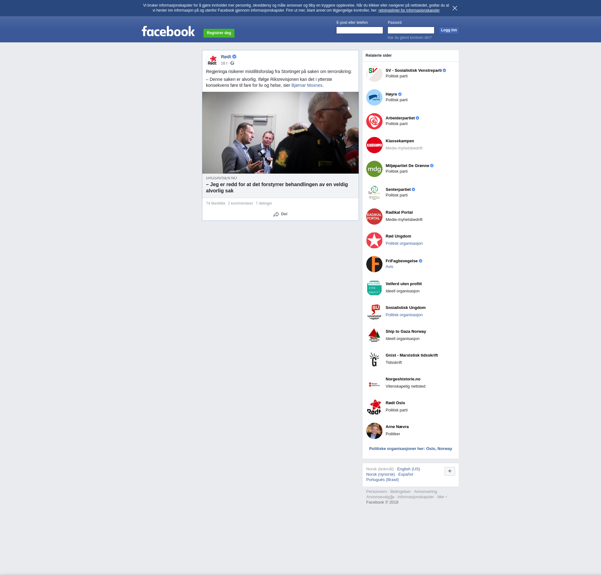The height and width of the screenshot is (575, 601).
Task: Open the forgotten account link
Action: [x=409, y=38]
